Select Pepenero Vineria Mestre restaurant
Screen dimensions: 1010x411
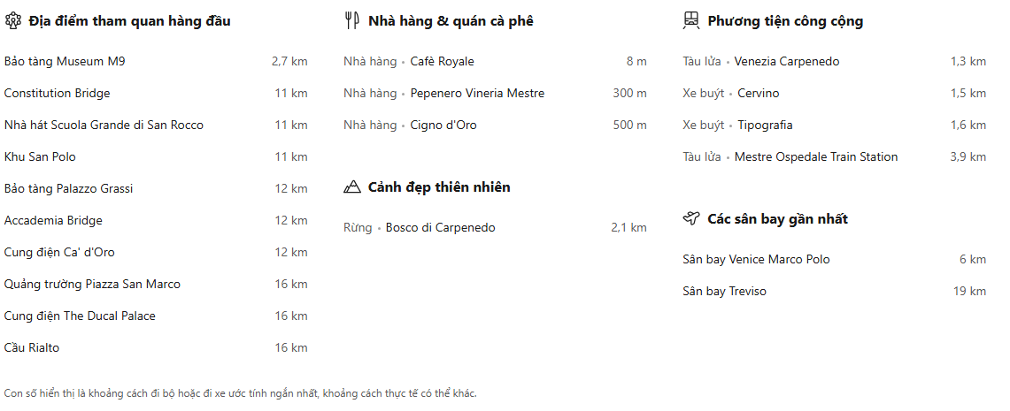click(x=477, y=94)
